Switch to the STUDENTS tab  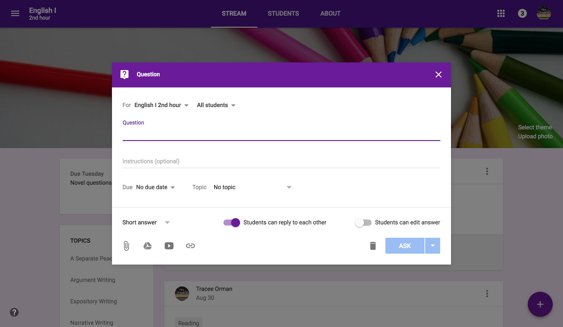[283, 13]
